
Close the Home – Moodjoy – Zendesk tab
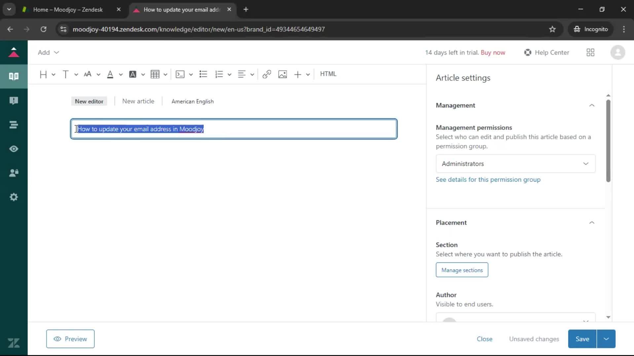119,10
